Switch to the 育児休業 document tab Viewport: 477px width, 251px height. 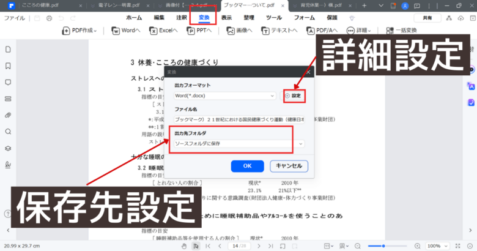[321, 6]
